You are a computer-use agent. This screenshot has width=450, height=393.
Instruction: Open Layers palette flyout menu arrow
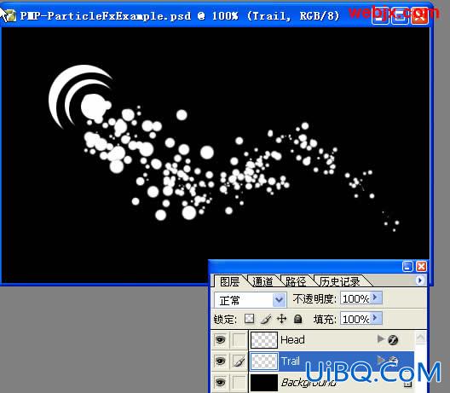pos(420,280)
